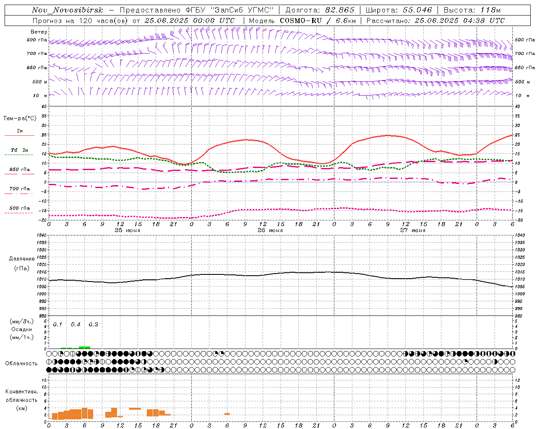The image size is (537, 429).
Task: Click the 25 июня date label
Action: click(128, 230)
